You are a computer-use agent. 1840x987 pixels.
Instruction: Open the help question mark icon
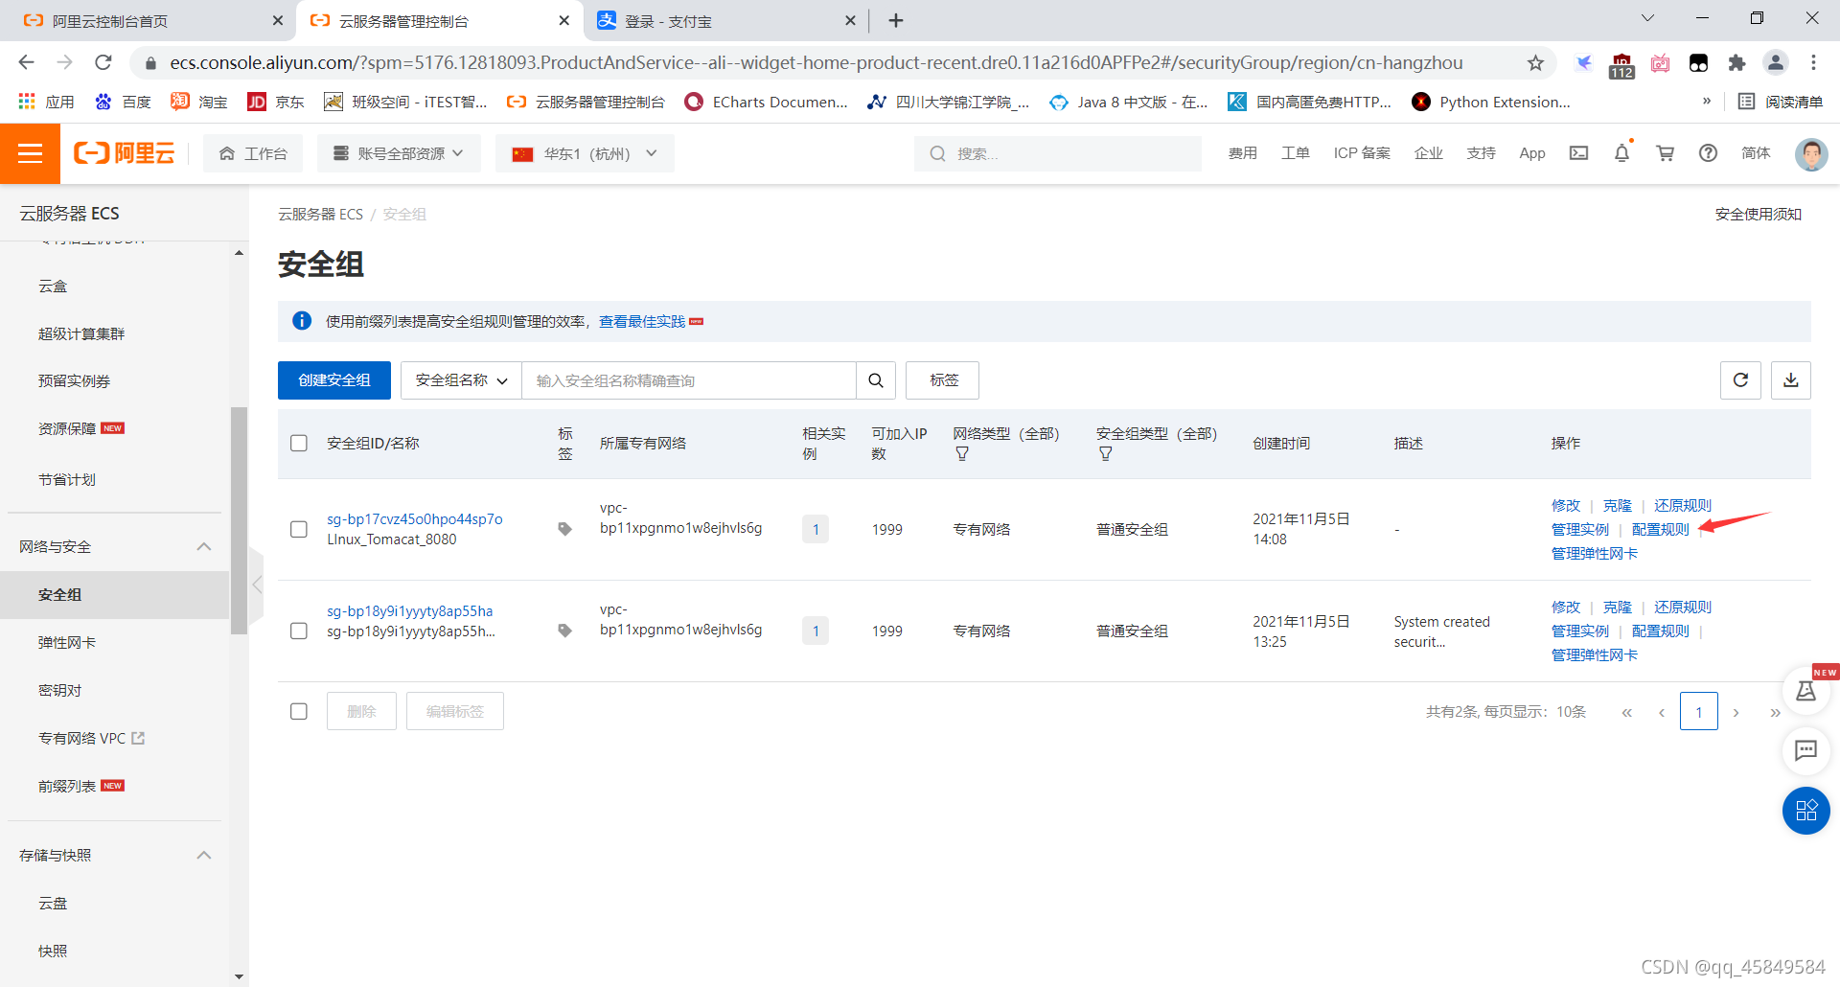point(1708,153)
